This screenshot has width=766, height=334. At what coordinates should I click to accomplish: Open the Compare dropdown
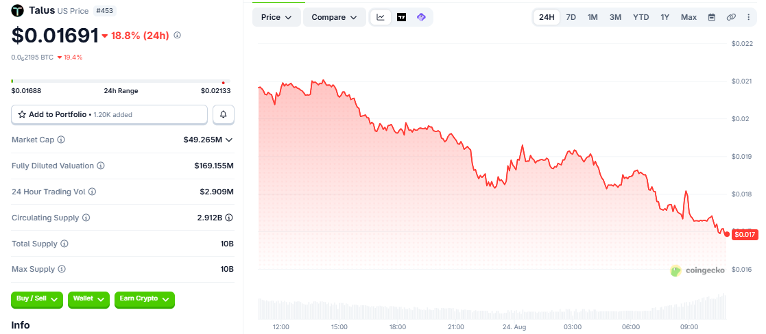(335, 17)
